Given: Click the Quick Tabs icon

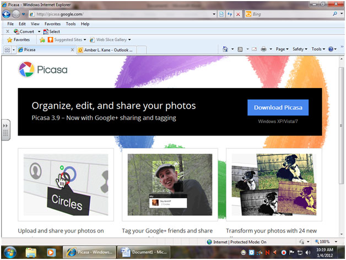Looking at the screenshot, I should pos(7,50).
